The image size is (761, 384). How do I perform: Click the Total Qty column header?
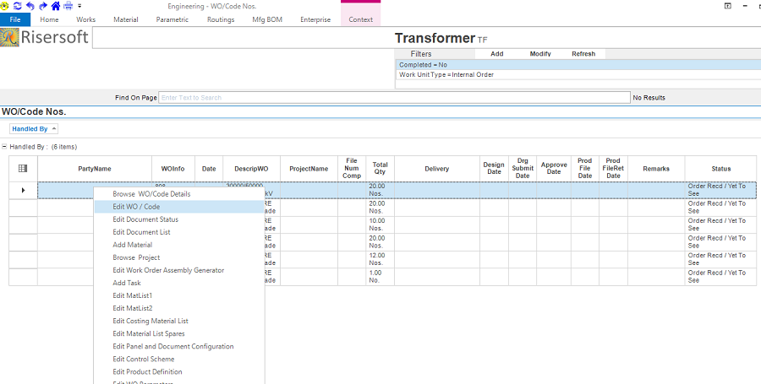point(380,169)
